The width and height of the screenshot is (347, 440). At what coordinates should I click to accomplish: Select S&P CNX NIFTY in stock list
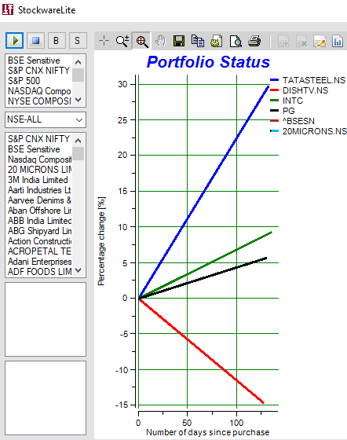tap(38, 139)
